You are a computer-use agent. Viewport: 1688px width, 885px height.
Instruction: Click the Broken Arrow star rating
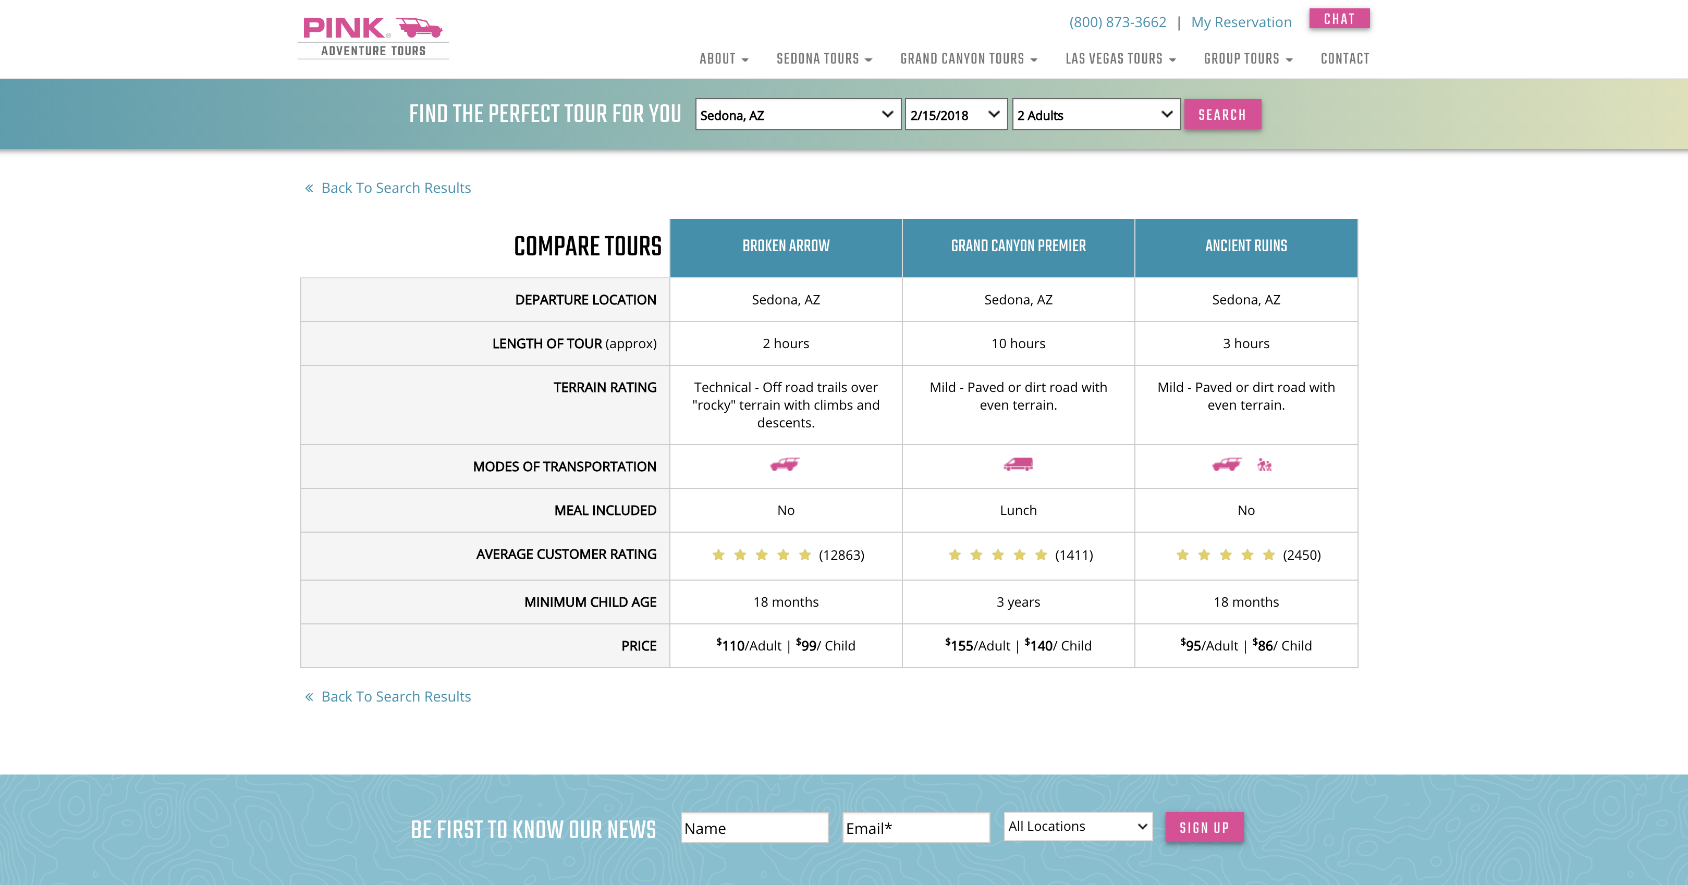[x=762, y=555]
